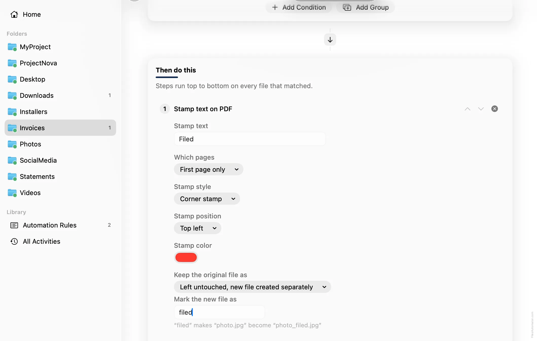This screenshot has height=341, width=537.
Task: Edit the Stamp text field
Action: (250, 139)
